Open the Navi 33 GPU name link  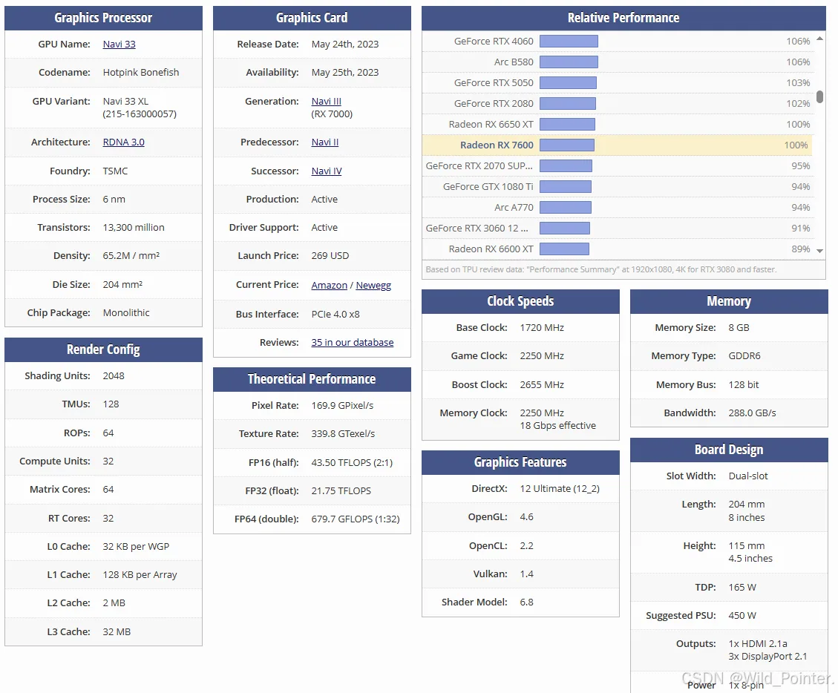[x=120, y=45]
